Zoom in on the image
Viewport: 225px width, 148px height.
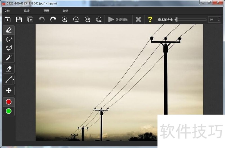pos(64,19)
